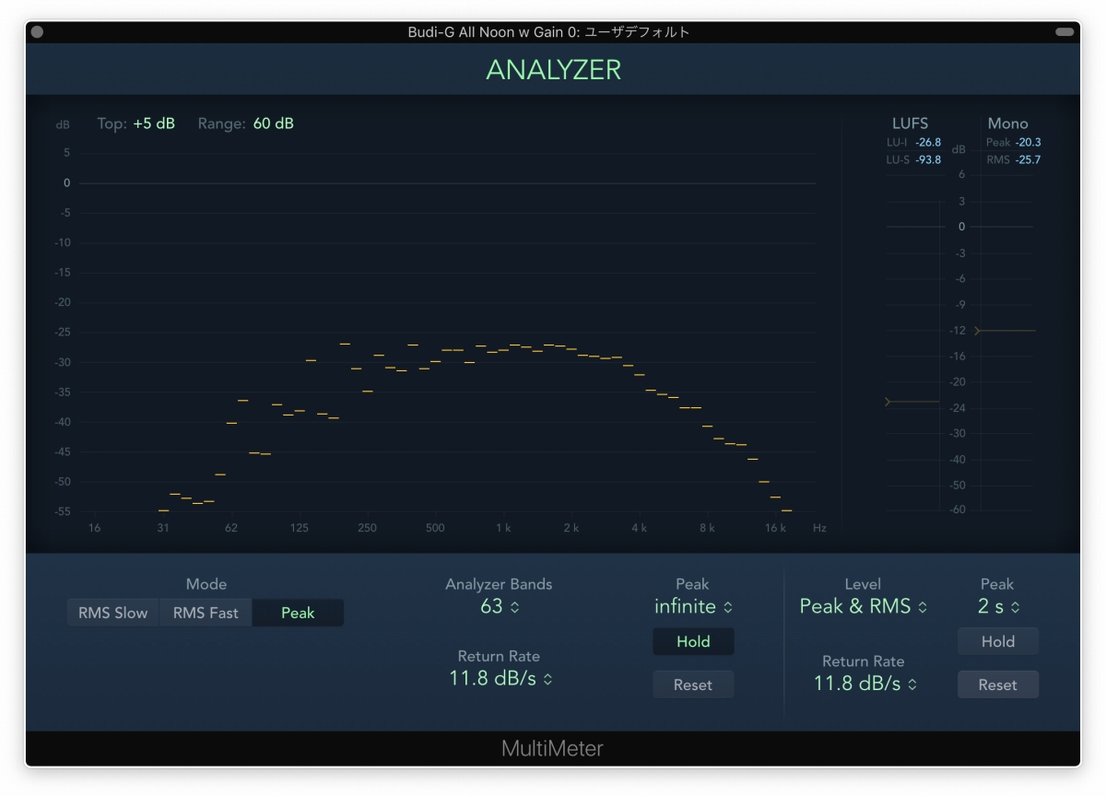1106x796 pixels.
Task: Toggle the level meter Hold button
Action: point(997,642)
